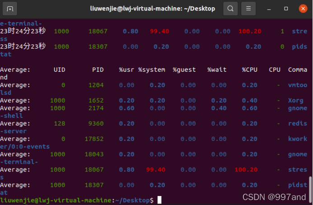Click PID 1652 for Xorg
The width and height of the screenshot is (313, 205).
[96, 100]
